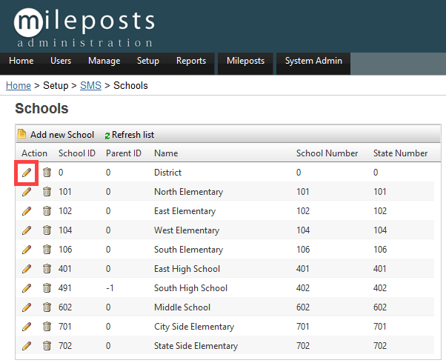Image resolution: width=446 pixels, height=363 pixels.
Task: Select the City Side Elementary name cell
Action: 194,327
